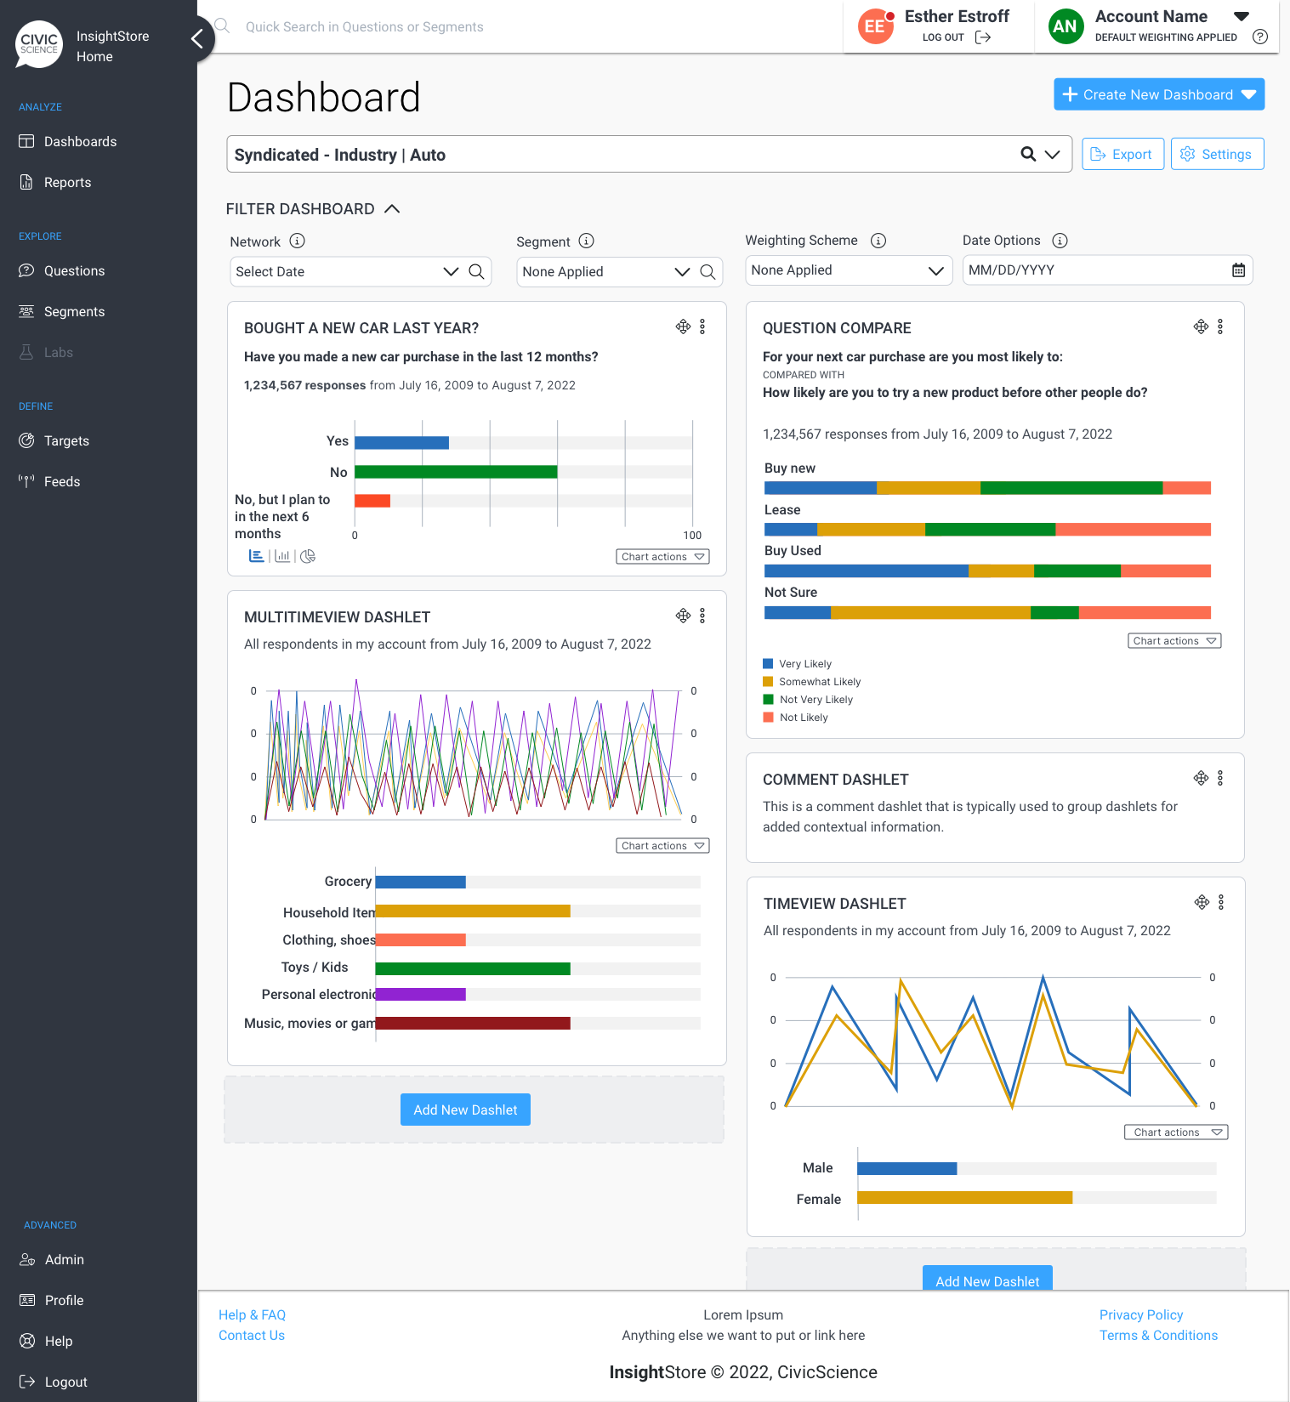Go to Targets in the sidebar
Image resolution: width=1290 pixels, height=1402 pixels.
click(x=66, y=441)
